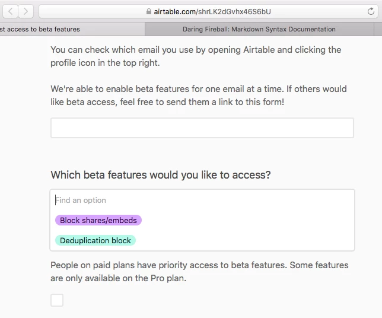Click the teal Deduplication block pill
The height and width of the screenshot is (318, 382).
(x=95, y=240)
